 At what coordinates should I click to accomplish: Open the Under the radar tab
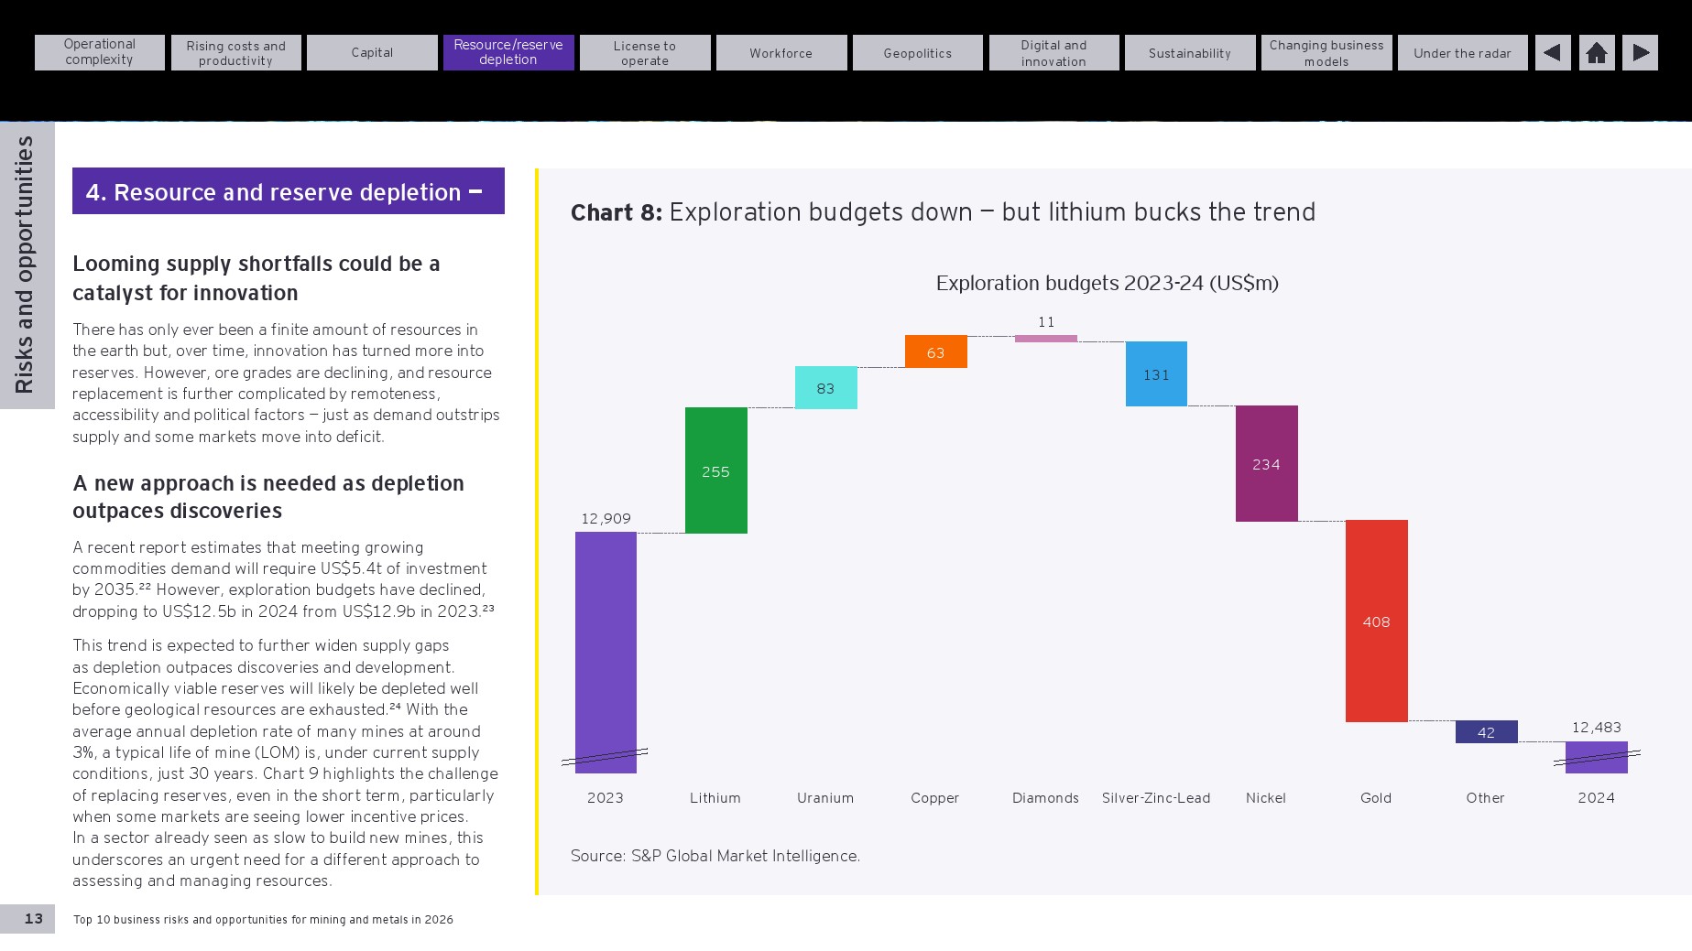1463,52
